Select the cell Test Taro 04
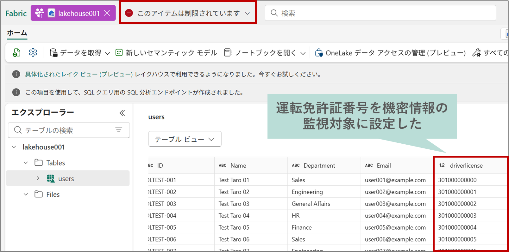Viewport: 509px width, 252px height. tap(251, 216)
